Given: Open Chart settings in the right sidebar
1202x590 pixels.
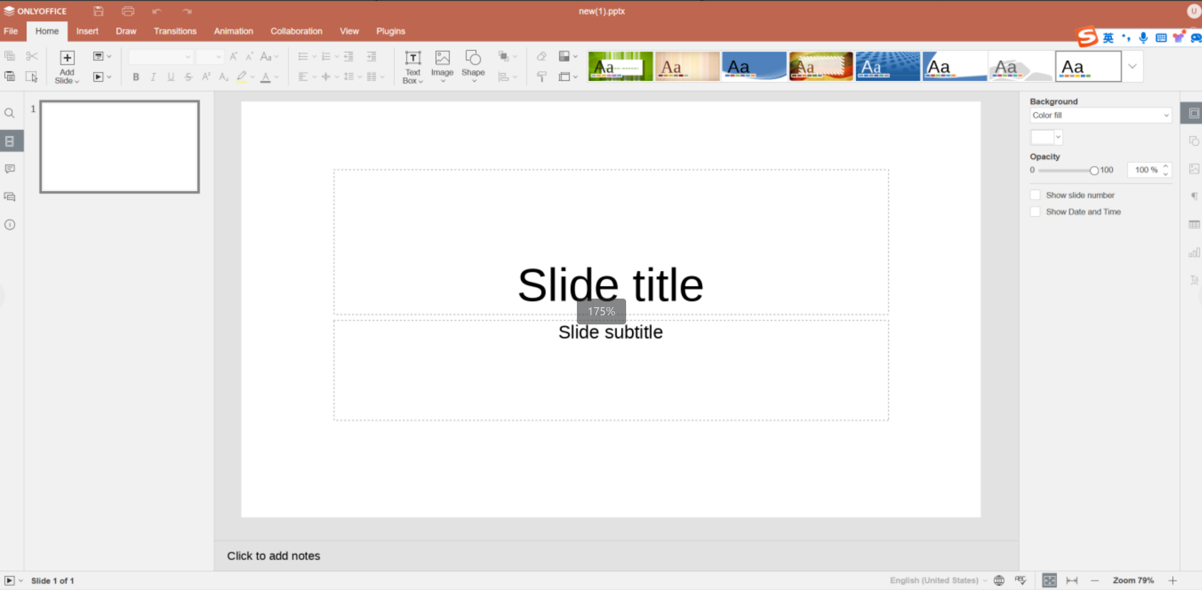Looking at the screenshot, I should click(x=1195, y=252).
